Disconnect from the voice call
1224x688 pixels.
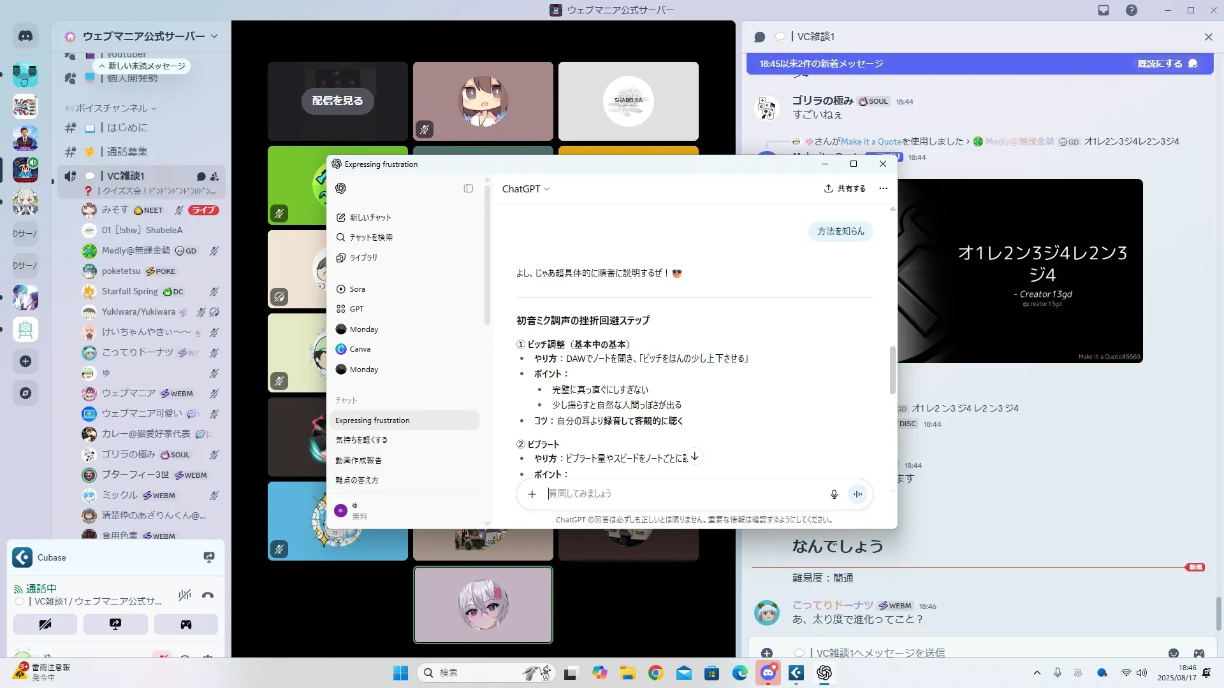point(208,596)
